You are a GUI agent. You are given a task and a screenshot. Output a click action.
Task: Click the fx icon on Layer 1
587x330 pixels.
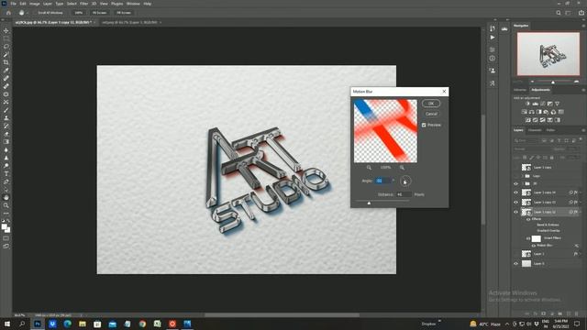coord(575,254)
